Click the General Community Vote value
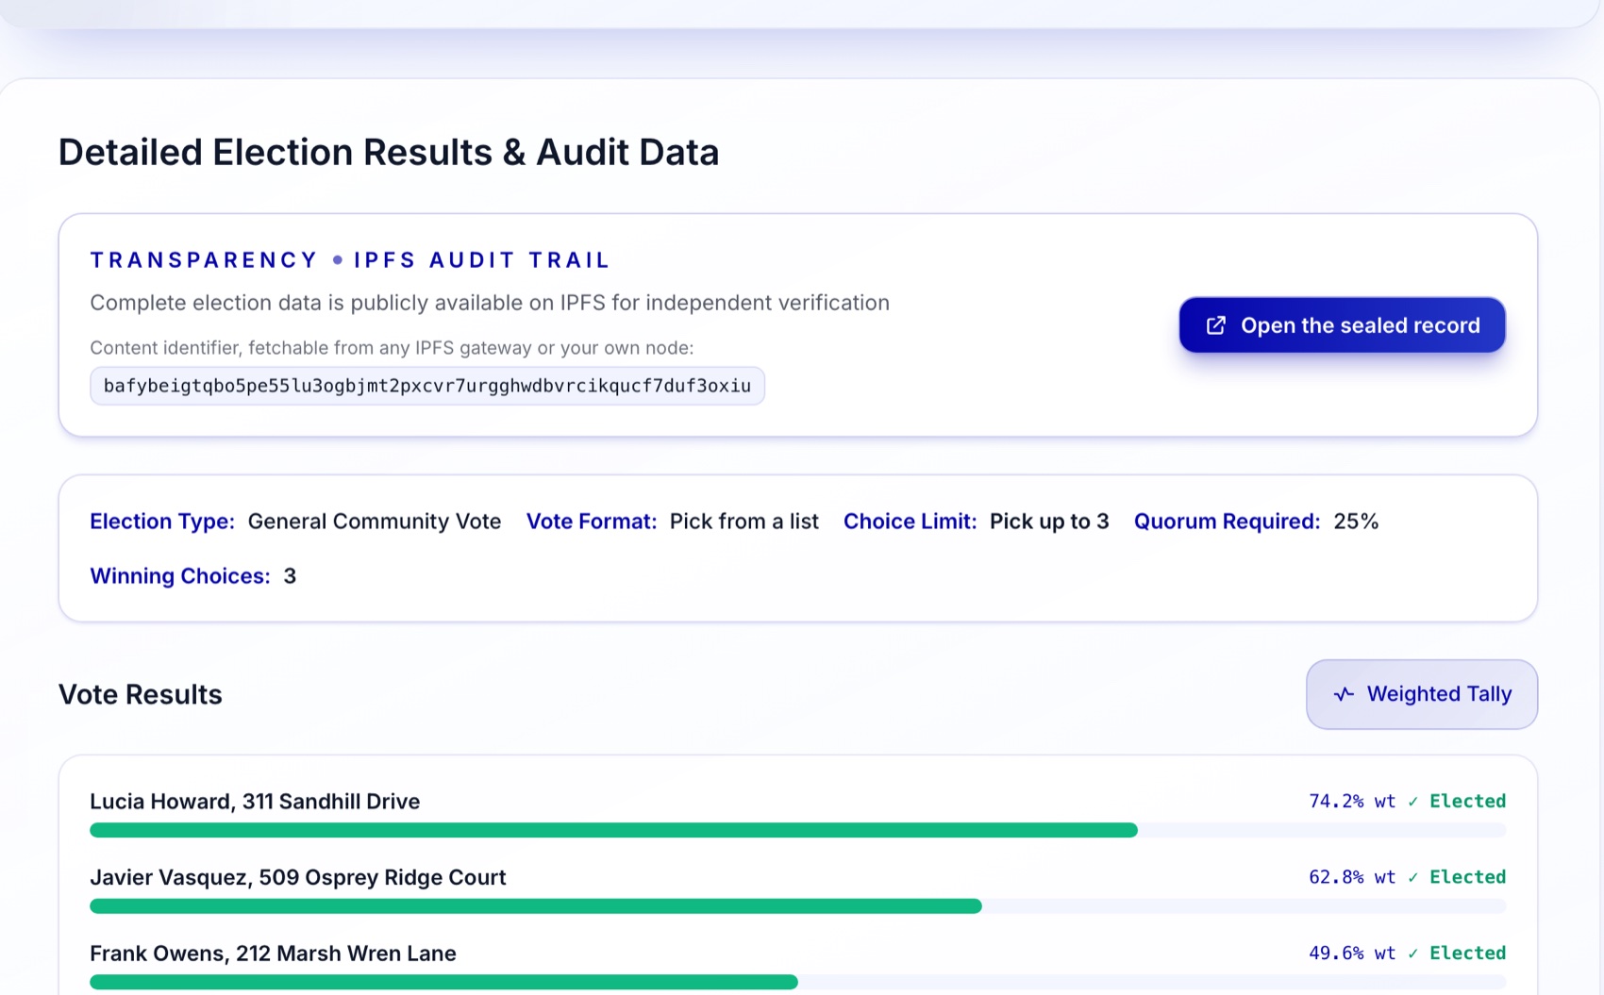This screenshot has width=1604, height=995. (x=375, y=522)
